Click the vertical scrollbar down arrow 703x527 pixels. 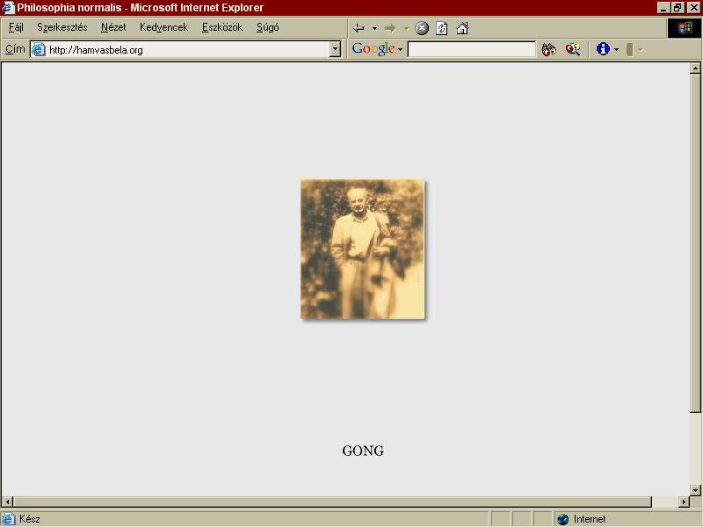695,490
